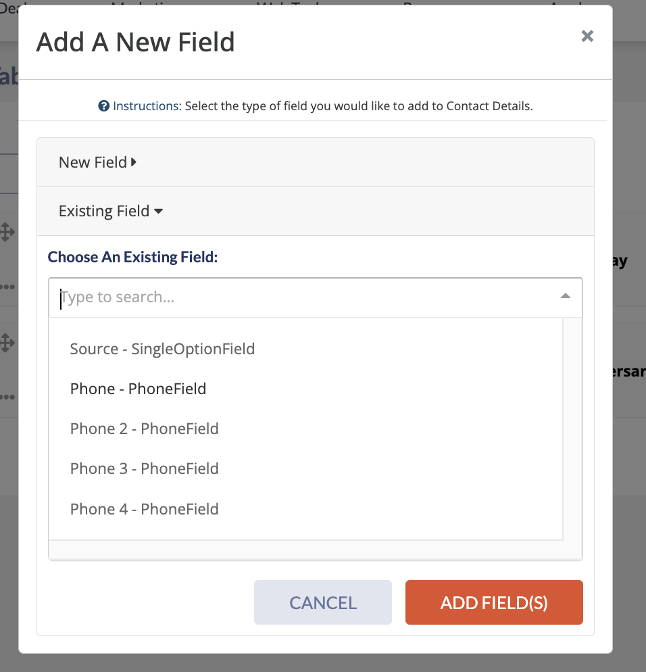Viewport: 646px width, 672px height.
Task: Click the upper three-dots icon at left edge
Action: pyautogui.click(x=7, y=287)
